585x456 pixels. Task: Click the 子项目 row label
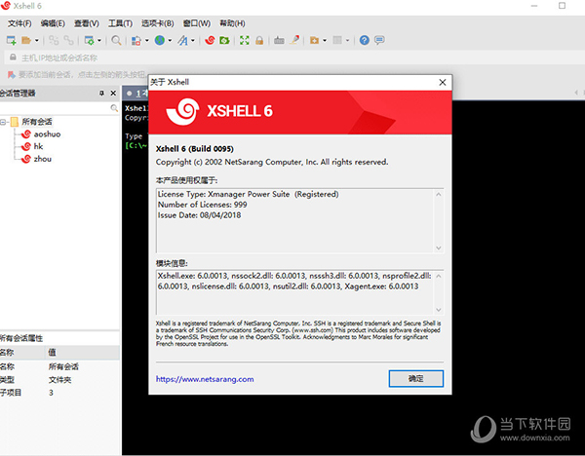point(11,393)
